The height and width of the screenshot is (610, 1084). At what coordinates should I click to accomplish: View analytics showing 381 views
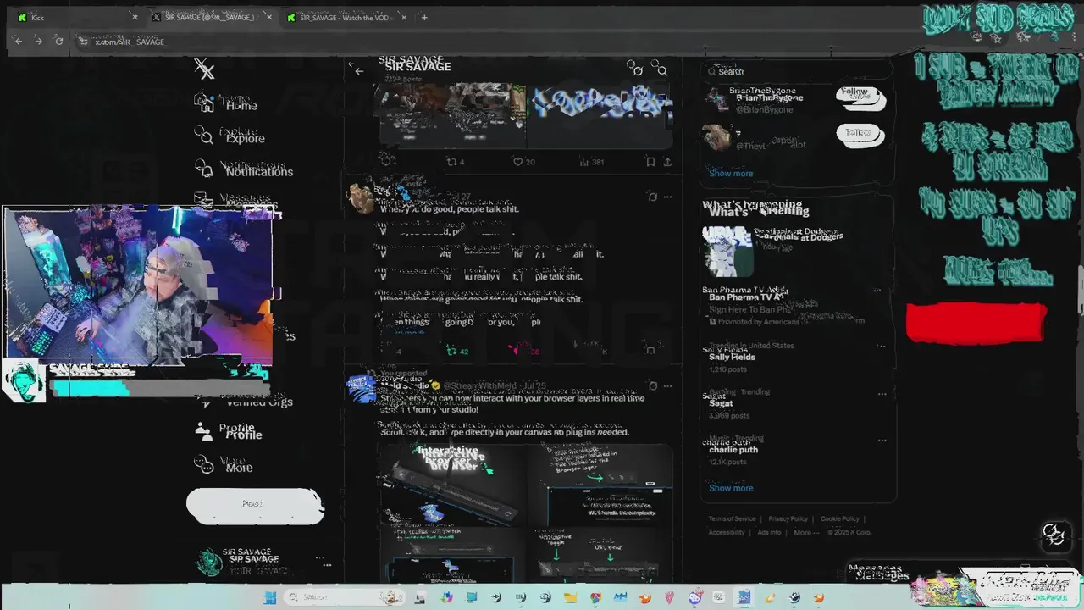click(x=591, y=162)
